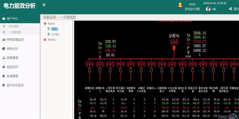This screenshot has width=239, height=119.
Task: Click the sitc username link
Action: point(214,9)
